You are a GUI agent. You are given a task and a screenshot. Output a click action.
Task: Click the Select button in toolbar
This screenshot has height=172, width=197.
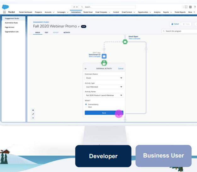pyautogui.click(x=175, y=24)
